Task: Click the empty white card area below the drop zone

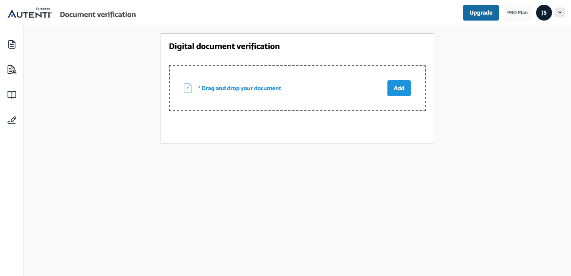Action: click(x=297, y=127)
